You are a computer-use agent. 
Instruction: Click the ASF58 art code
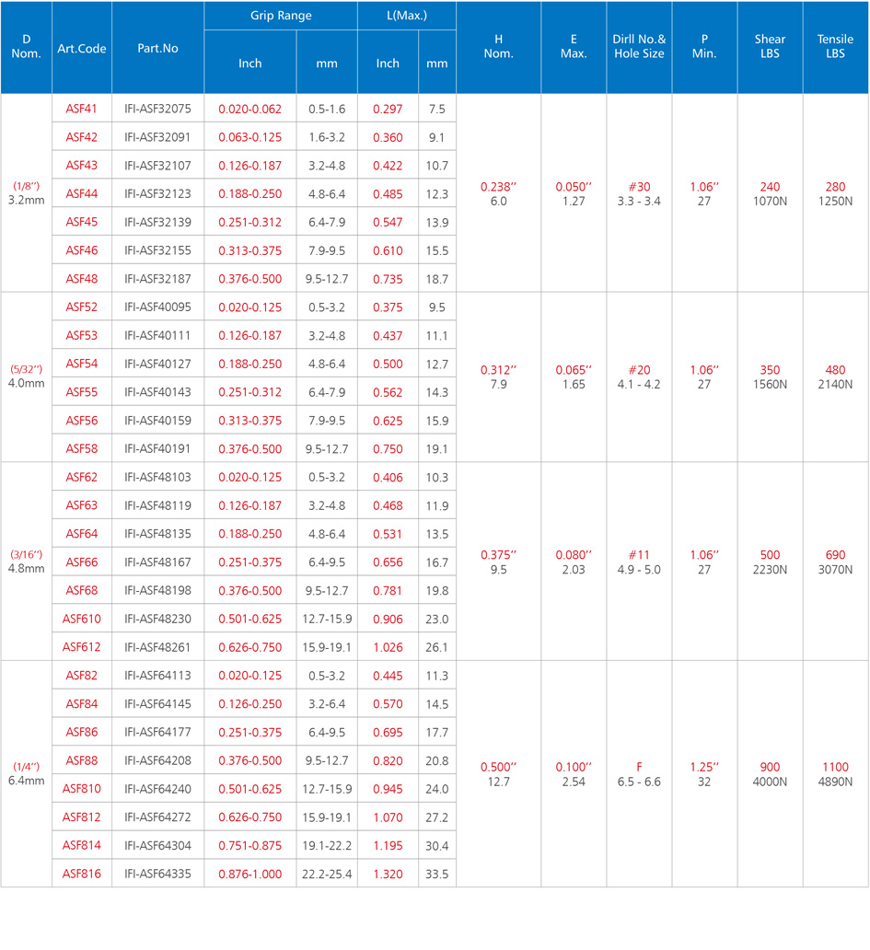pos(82,449)
